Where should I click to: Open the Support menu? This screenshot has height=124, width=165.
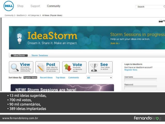click(x=35, y=6)
